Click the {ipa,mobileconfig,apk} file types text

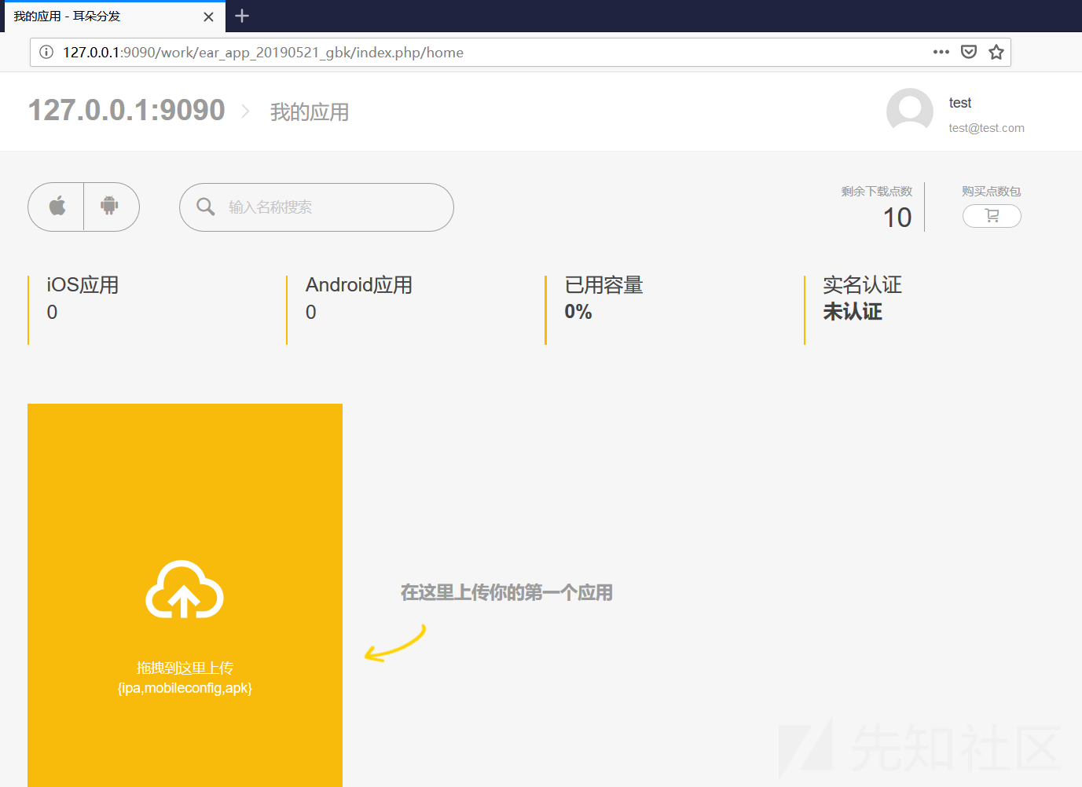[185, 688]
